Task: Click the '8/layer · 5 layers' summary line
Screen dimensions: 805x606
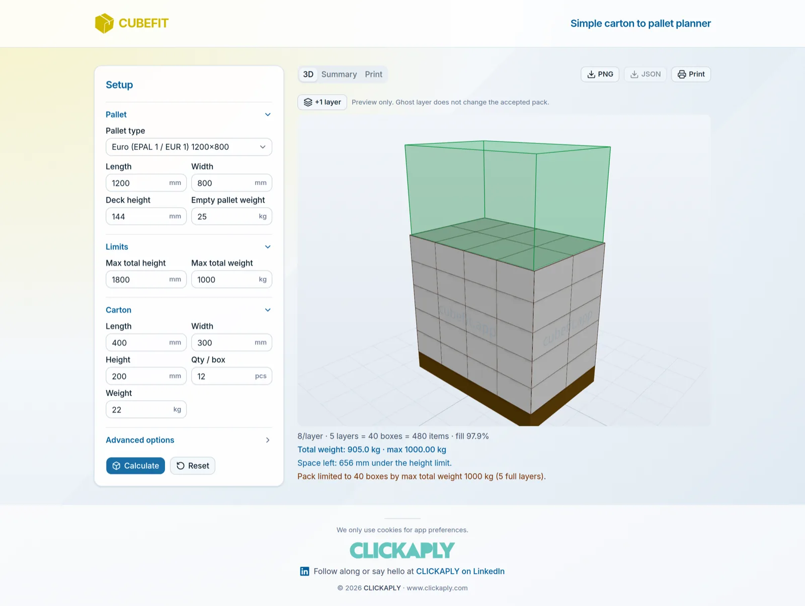Action: [x=393, y=437]
